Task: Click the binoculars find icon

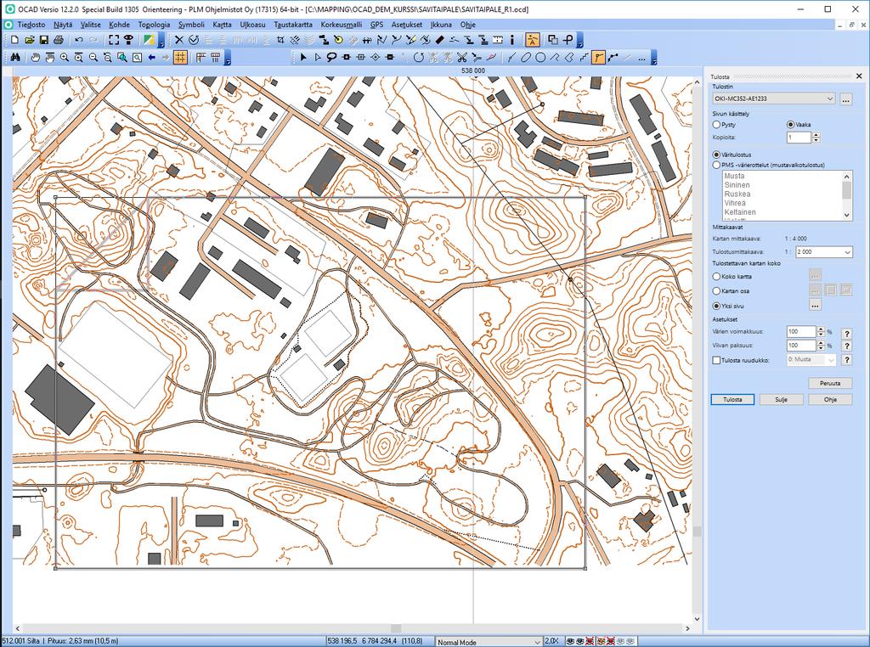Action: (15, 57)
